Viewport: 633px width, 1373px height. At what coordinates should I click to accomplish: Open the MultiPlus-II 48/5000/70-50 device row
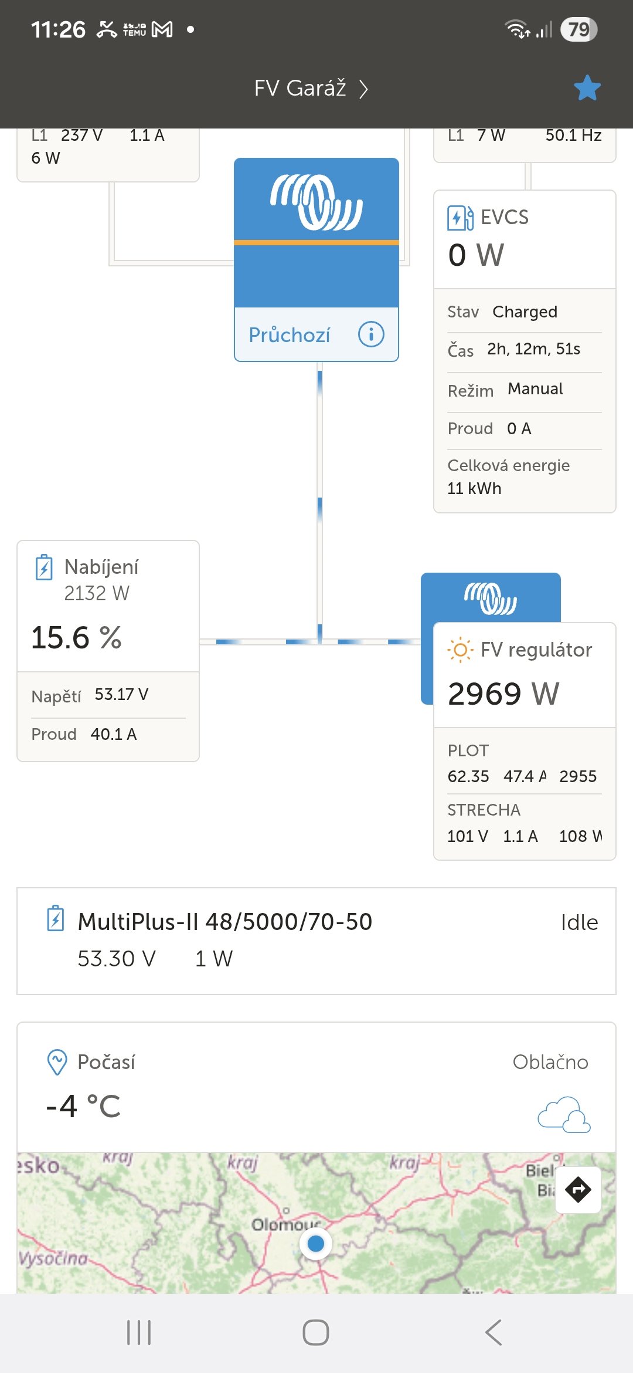point(316,941)
